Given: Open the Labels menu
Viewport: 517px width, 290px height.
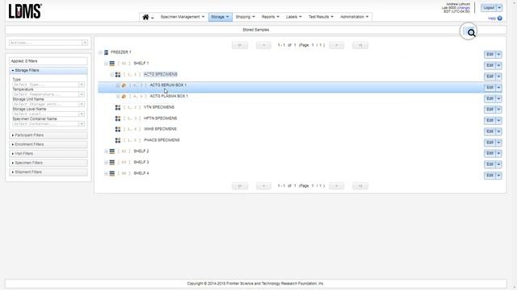Looking at the screenshot, I should click(x=294, y=17).
